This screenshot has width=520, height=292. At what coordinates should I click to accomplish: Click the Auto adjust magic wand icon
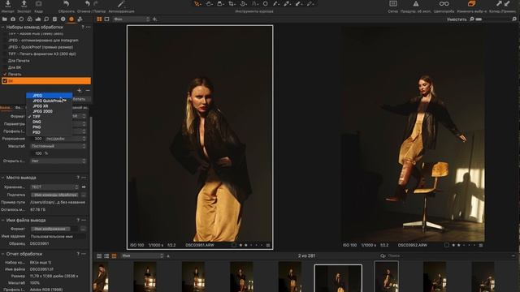(x=121, y=3)
